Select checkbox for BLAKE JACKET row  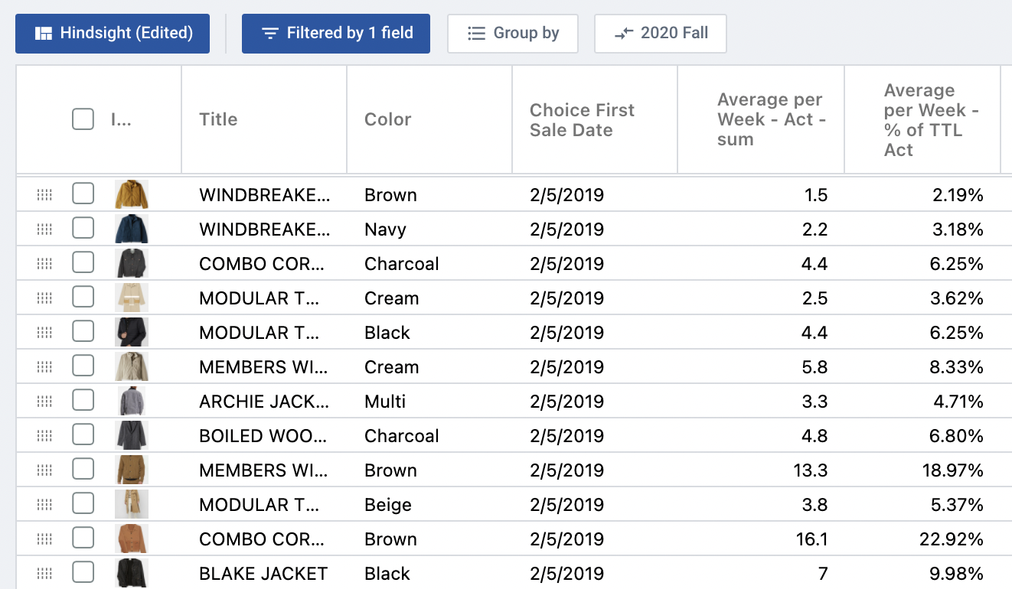[83, 572]
